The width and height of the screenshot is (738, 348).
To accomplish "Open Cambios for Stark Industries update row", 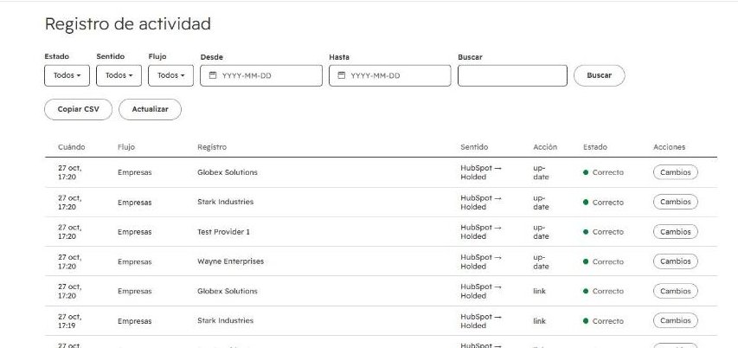I will 675,202.
